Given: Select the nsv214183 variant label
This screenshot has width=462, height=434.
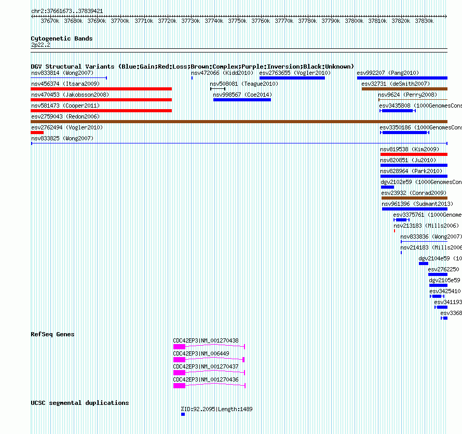Looking at the screenshot, I should [431, 247].
